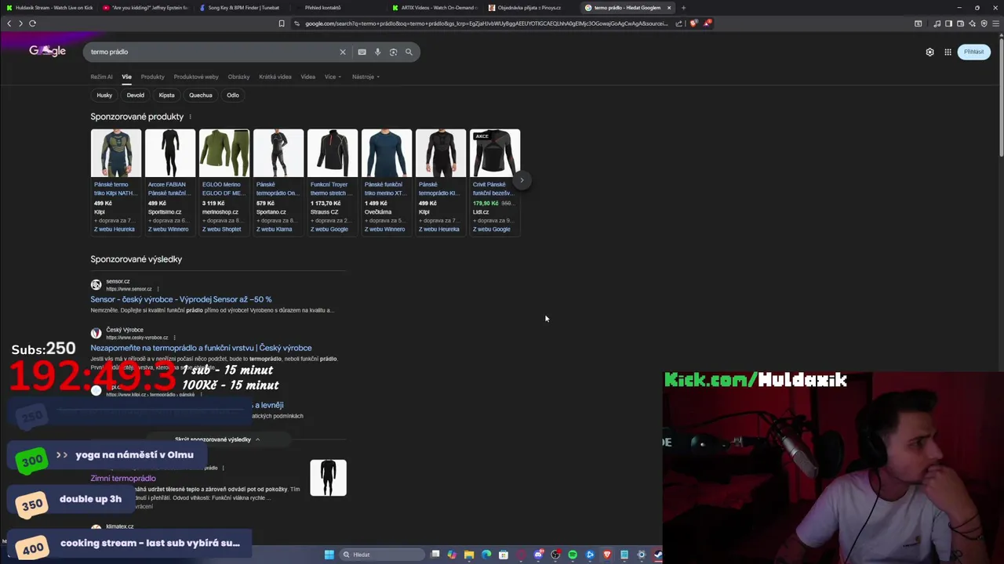Search by image with Google Lens icon
This screenshot has width=1004, height=564.
point(393,52)
